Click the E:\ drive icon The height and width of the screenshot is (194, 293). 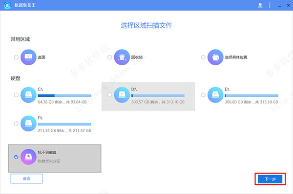[x=215, y=95]
